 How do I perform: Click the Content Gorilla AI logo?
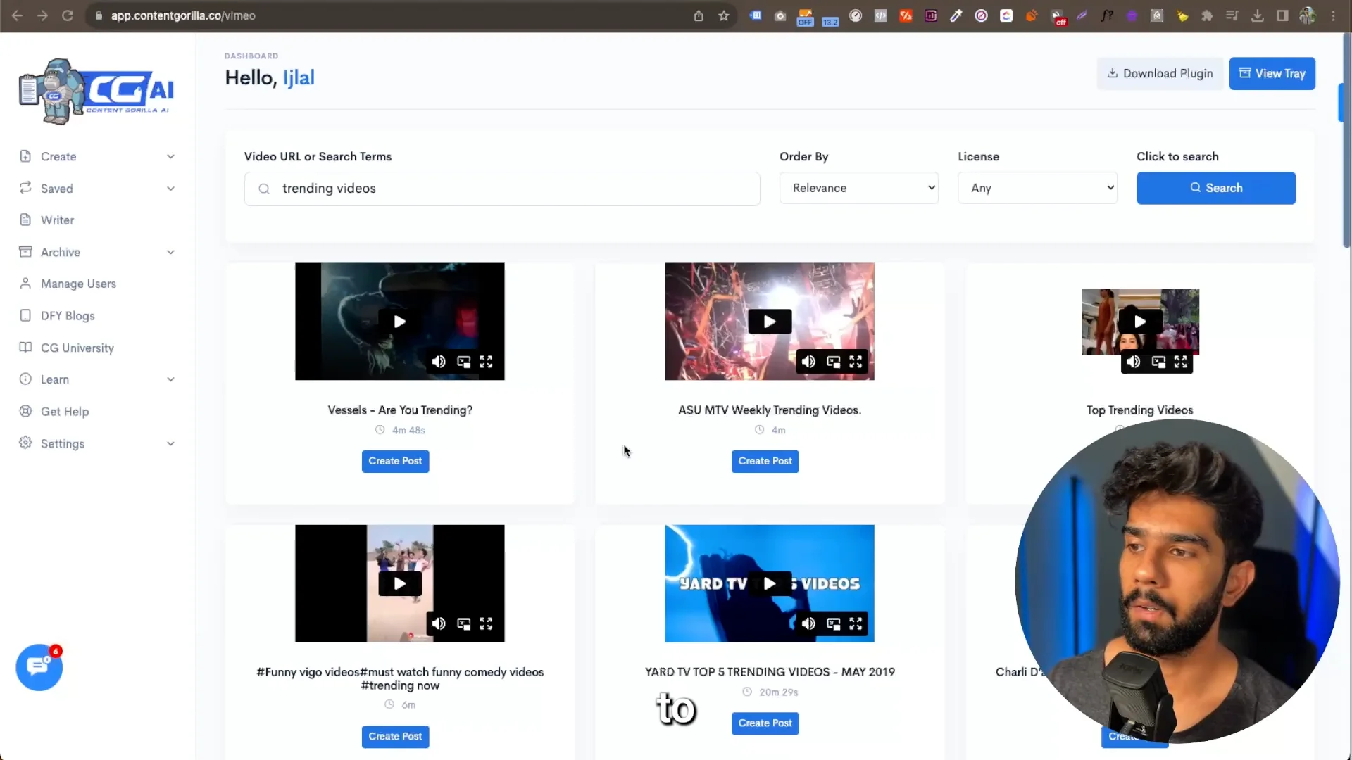pyautogui.click(x=96, y=91)
